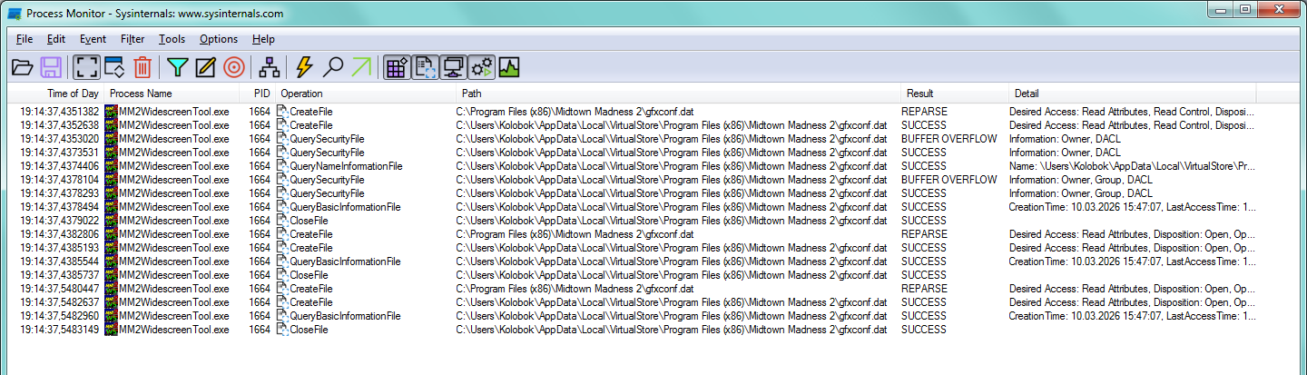Click the CloseFile operation at 19:14:37,4379022
1307x375 pixels.
[x=309, y=221]
